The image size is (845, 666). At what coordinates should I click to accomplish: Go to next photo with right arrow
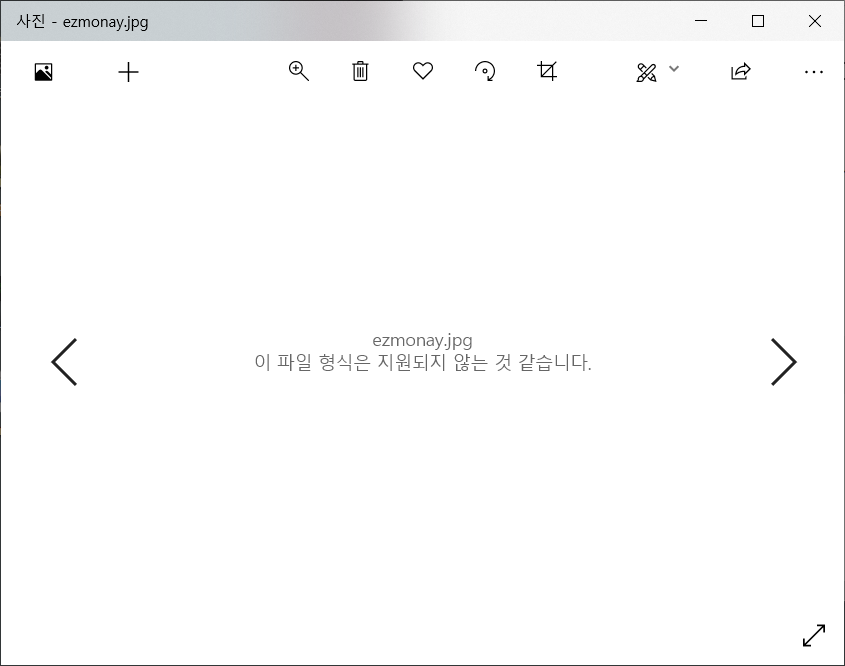pos(783,362)
